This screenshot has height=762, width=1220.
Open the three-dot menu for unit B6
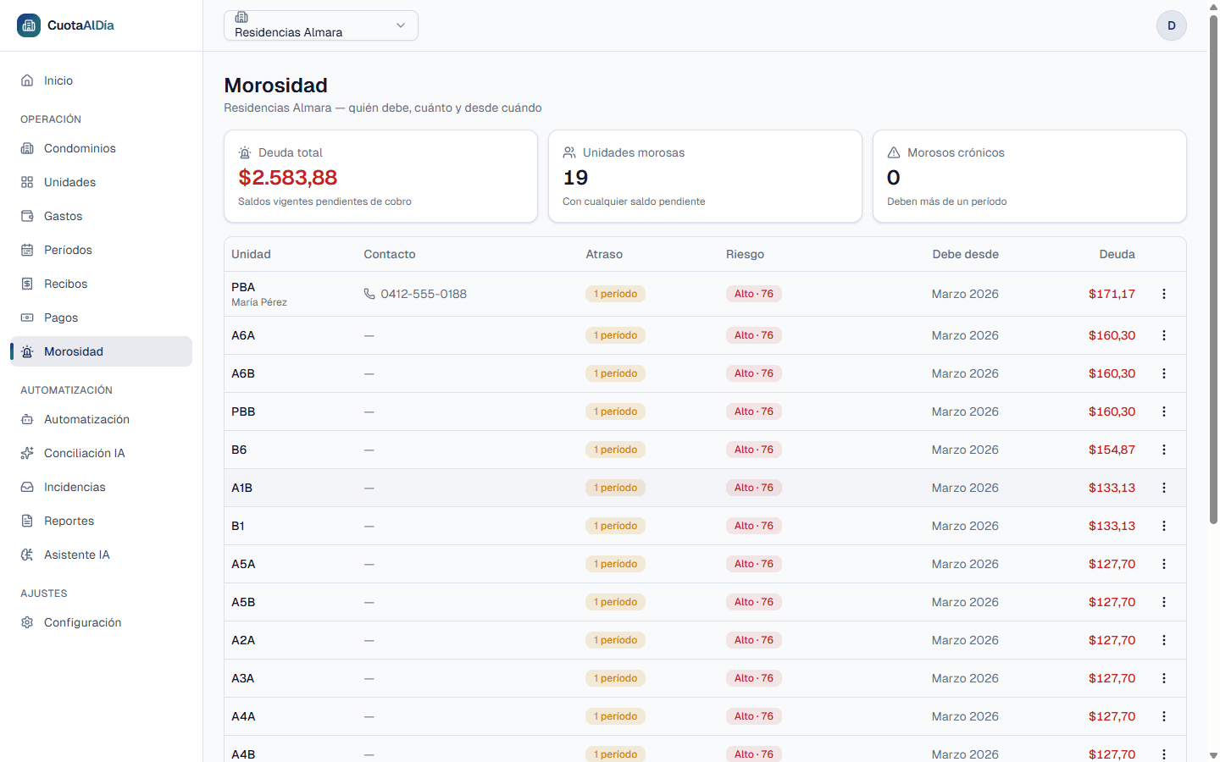coord(1164,450)
